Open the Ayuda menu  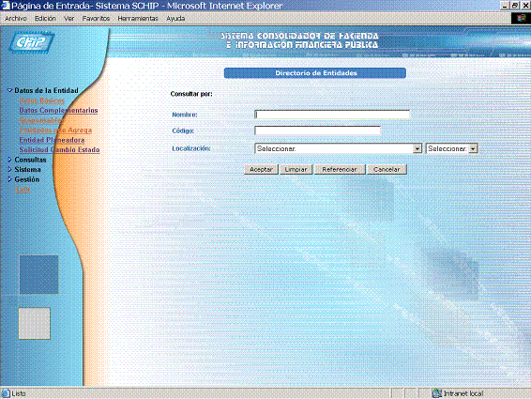coord(175,18)
